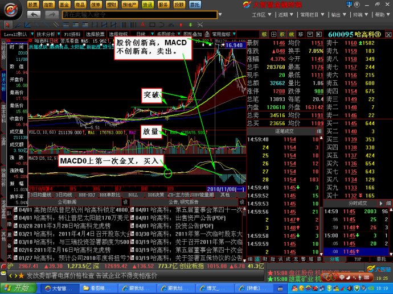Open the 终端 dropdown menu
This screenshot has width=393, height=294.
(361, 15)
